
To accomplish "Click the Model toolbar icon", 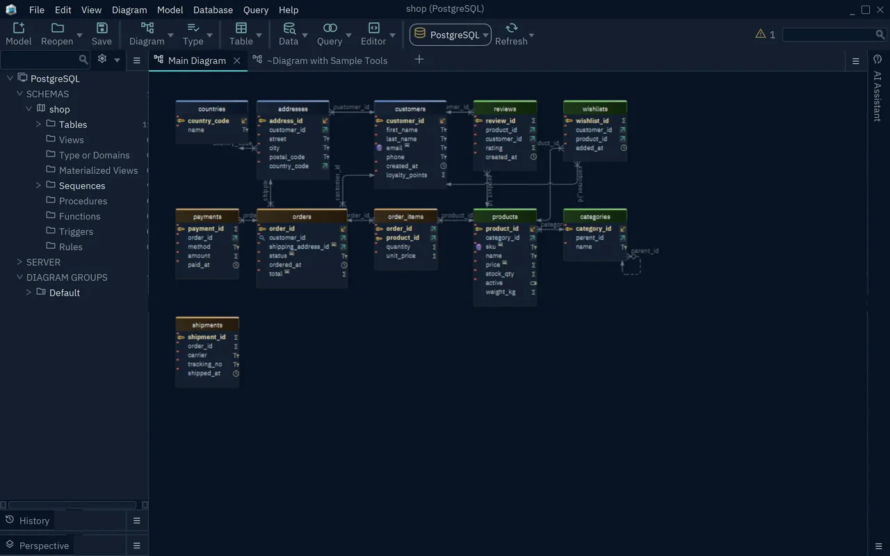I will (x=19, y=28).
